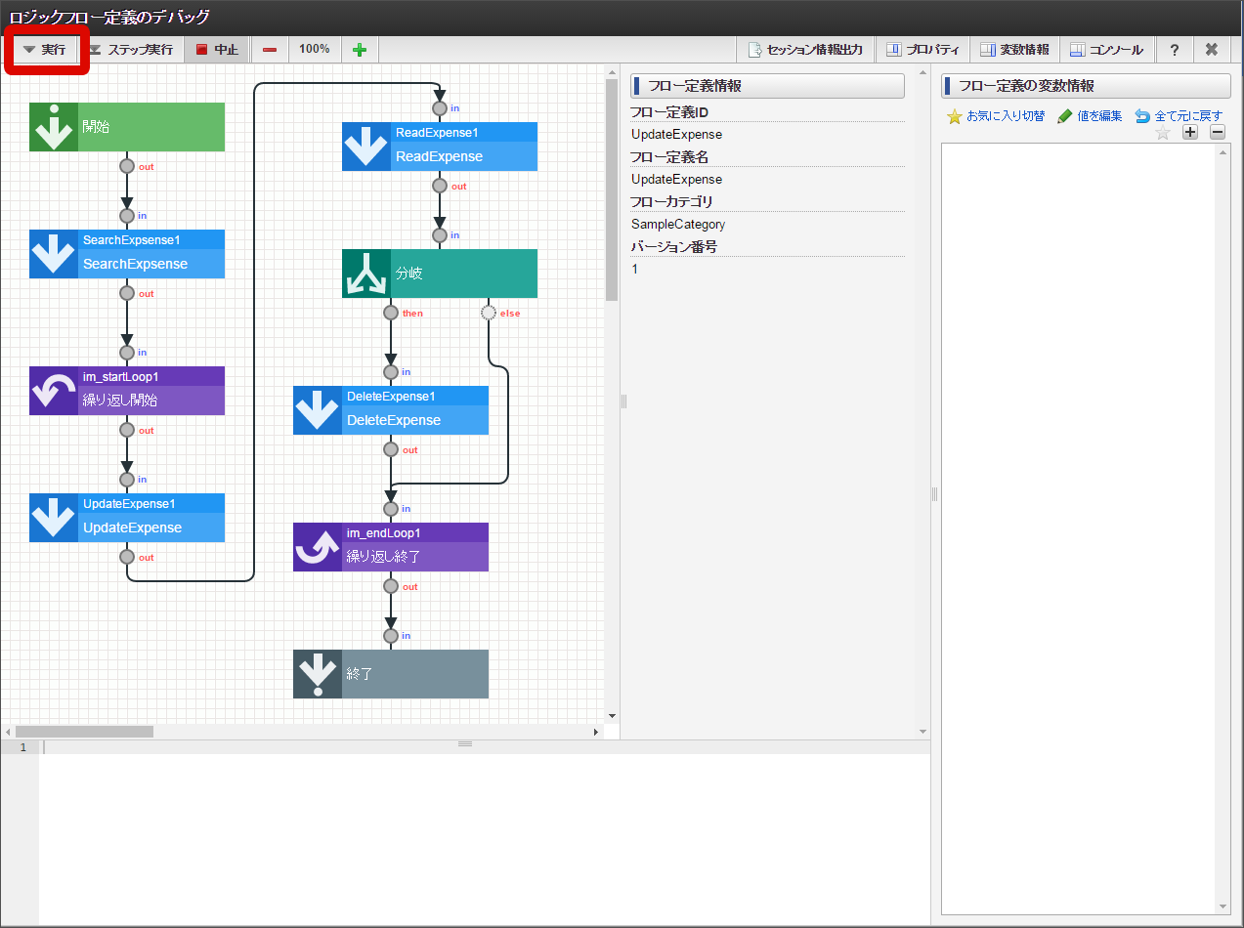Screen dimensions: 1244x928
Task: Expand all variables with plus icon
Action: pyautogui.click(x=1190, y=133)
